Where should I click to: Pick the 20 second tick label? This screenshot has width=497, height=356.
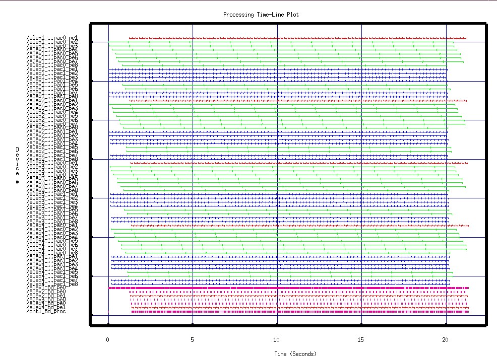click(x=446, y=340)
